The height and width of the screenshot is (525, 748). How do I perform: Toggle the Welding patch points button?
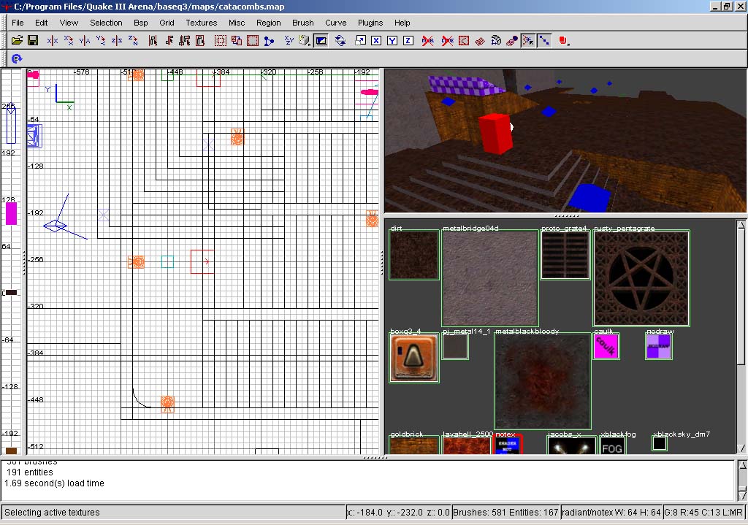(x=527, y=41)
